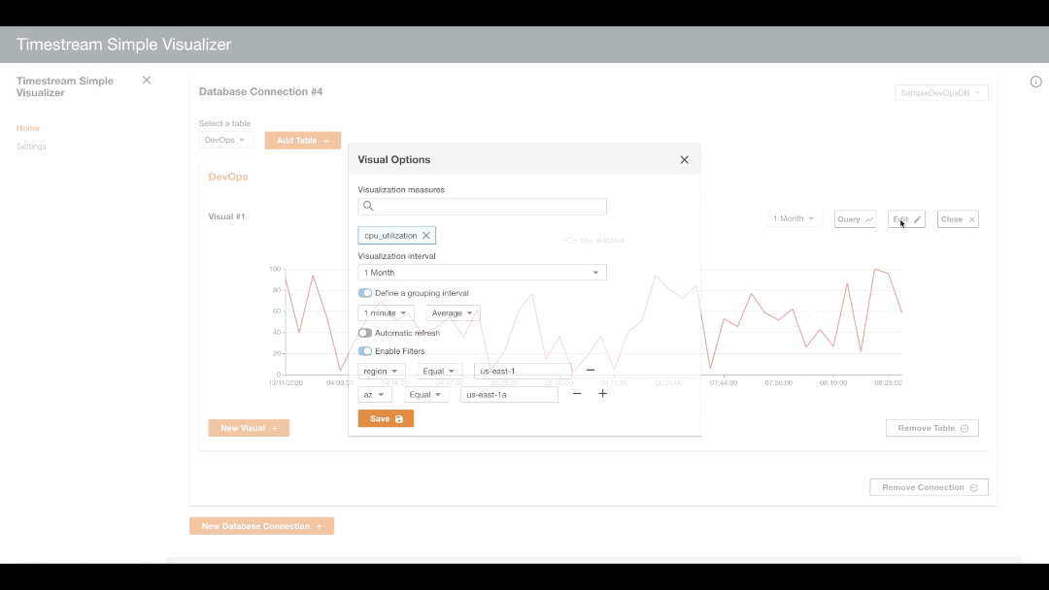Open Settings in the sidebar
The width and height of the screenshot is (1049, 590).
tap(31, 147)
